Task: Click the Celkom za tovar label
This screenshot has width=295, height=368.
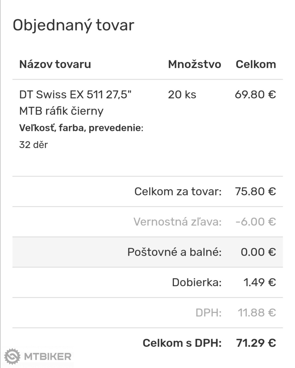Action: (x=178, y=191)
